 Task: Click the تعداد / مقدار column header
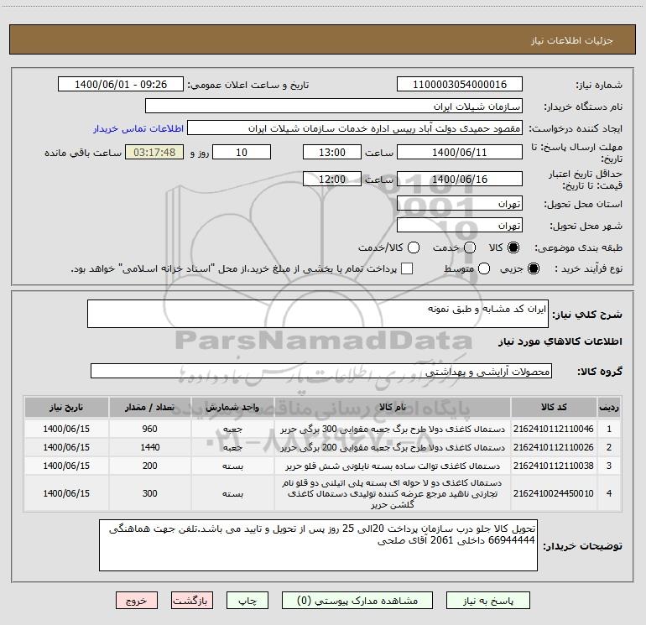tap(150, 407)
